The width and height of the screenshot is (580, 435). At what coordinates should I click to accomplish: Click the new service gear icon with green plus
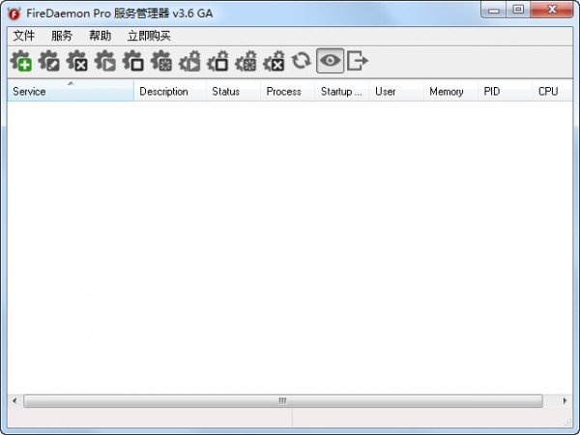pyautogui.click(x=21, y=61)
